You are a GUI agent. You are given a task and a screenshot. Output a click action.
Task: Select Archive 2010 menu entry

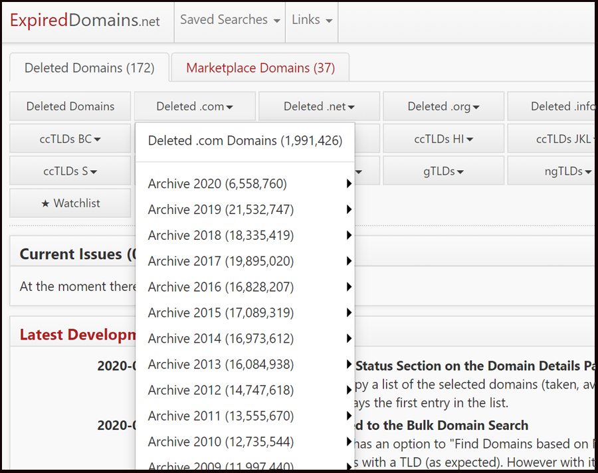tap(245, 442)
